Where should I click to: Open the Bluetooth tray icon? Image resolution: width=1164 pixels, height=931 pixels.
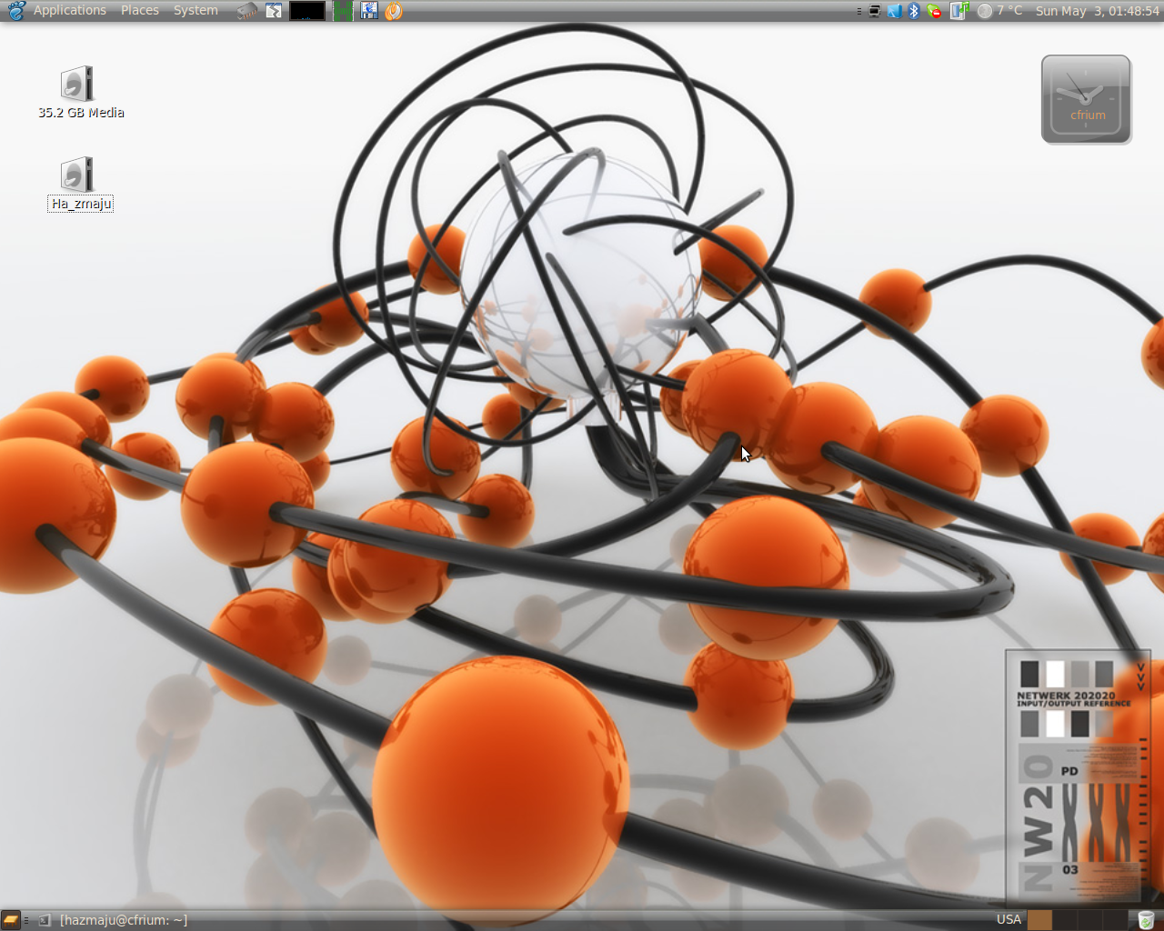[915, 11]
